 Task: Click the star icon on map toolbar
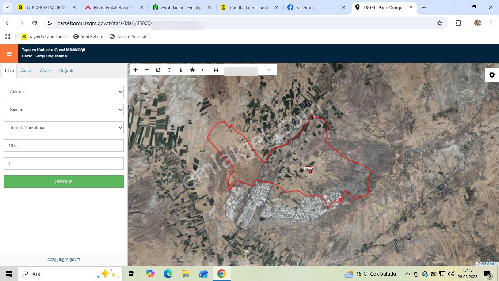192,70
